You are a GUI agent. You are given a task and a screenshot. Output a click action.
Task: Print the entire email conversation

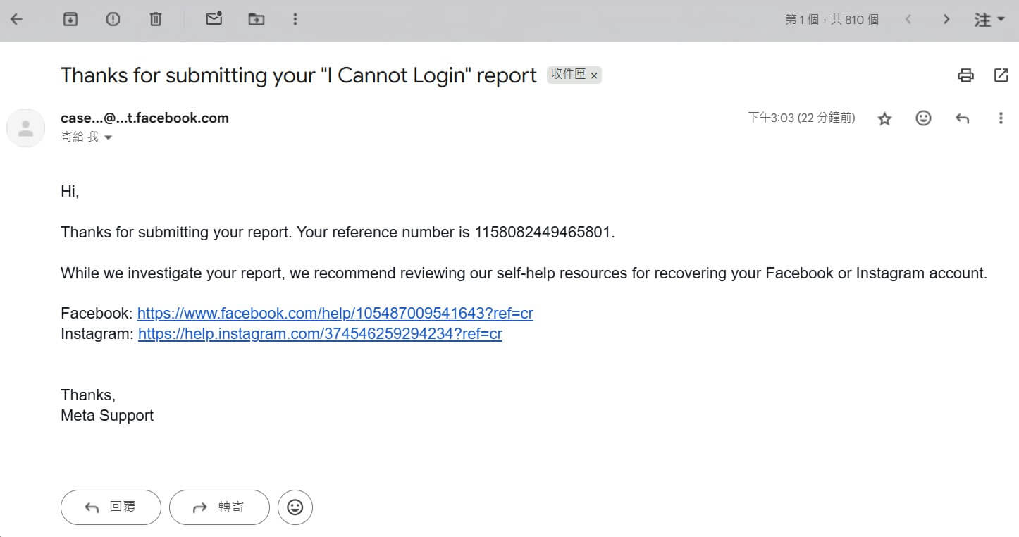(965, 75)
